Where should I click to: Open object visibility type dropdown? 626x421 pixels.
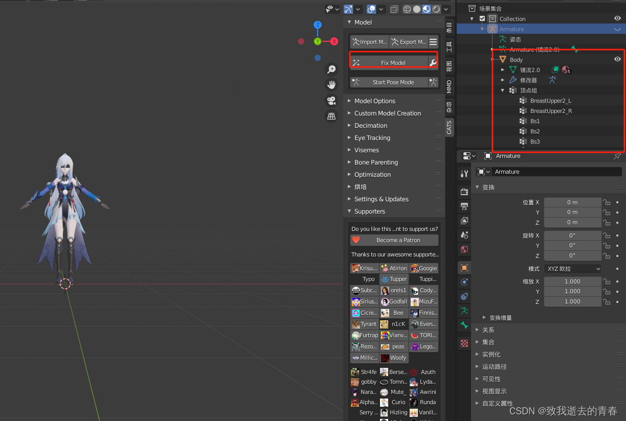click(332, 9)
